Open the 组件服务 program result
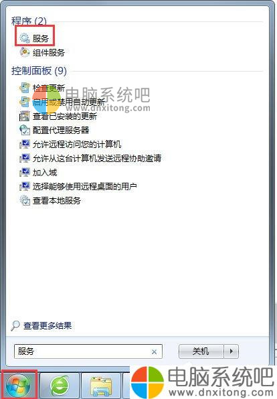The height and width of the screenshot is (399, 277). pos(42,52)
